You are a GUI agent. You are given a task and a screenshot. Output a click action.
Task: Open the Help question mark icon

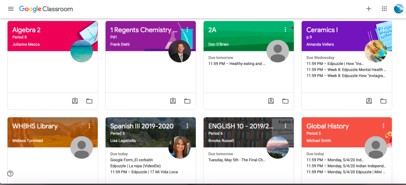point(10,174)
